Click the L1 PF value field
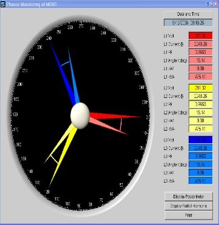219x225 pixels. tap(200, 52)
